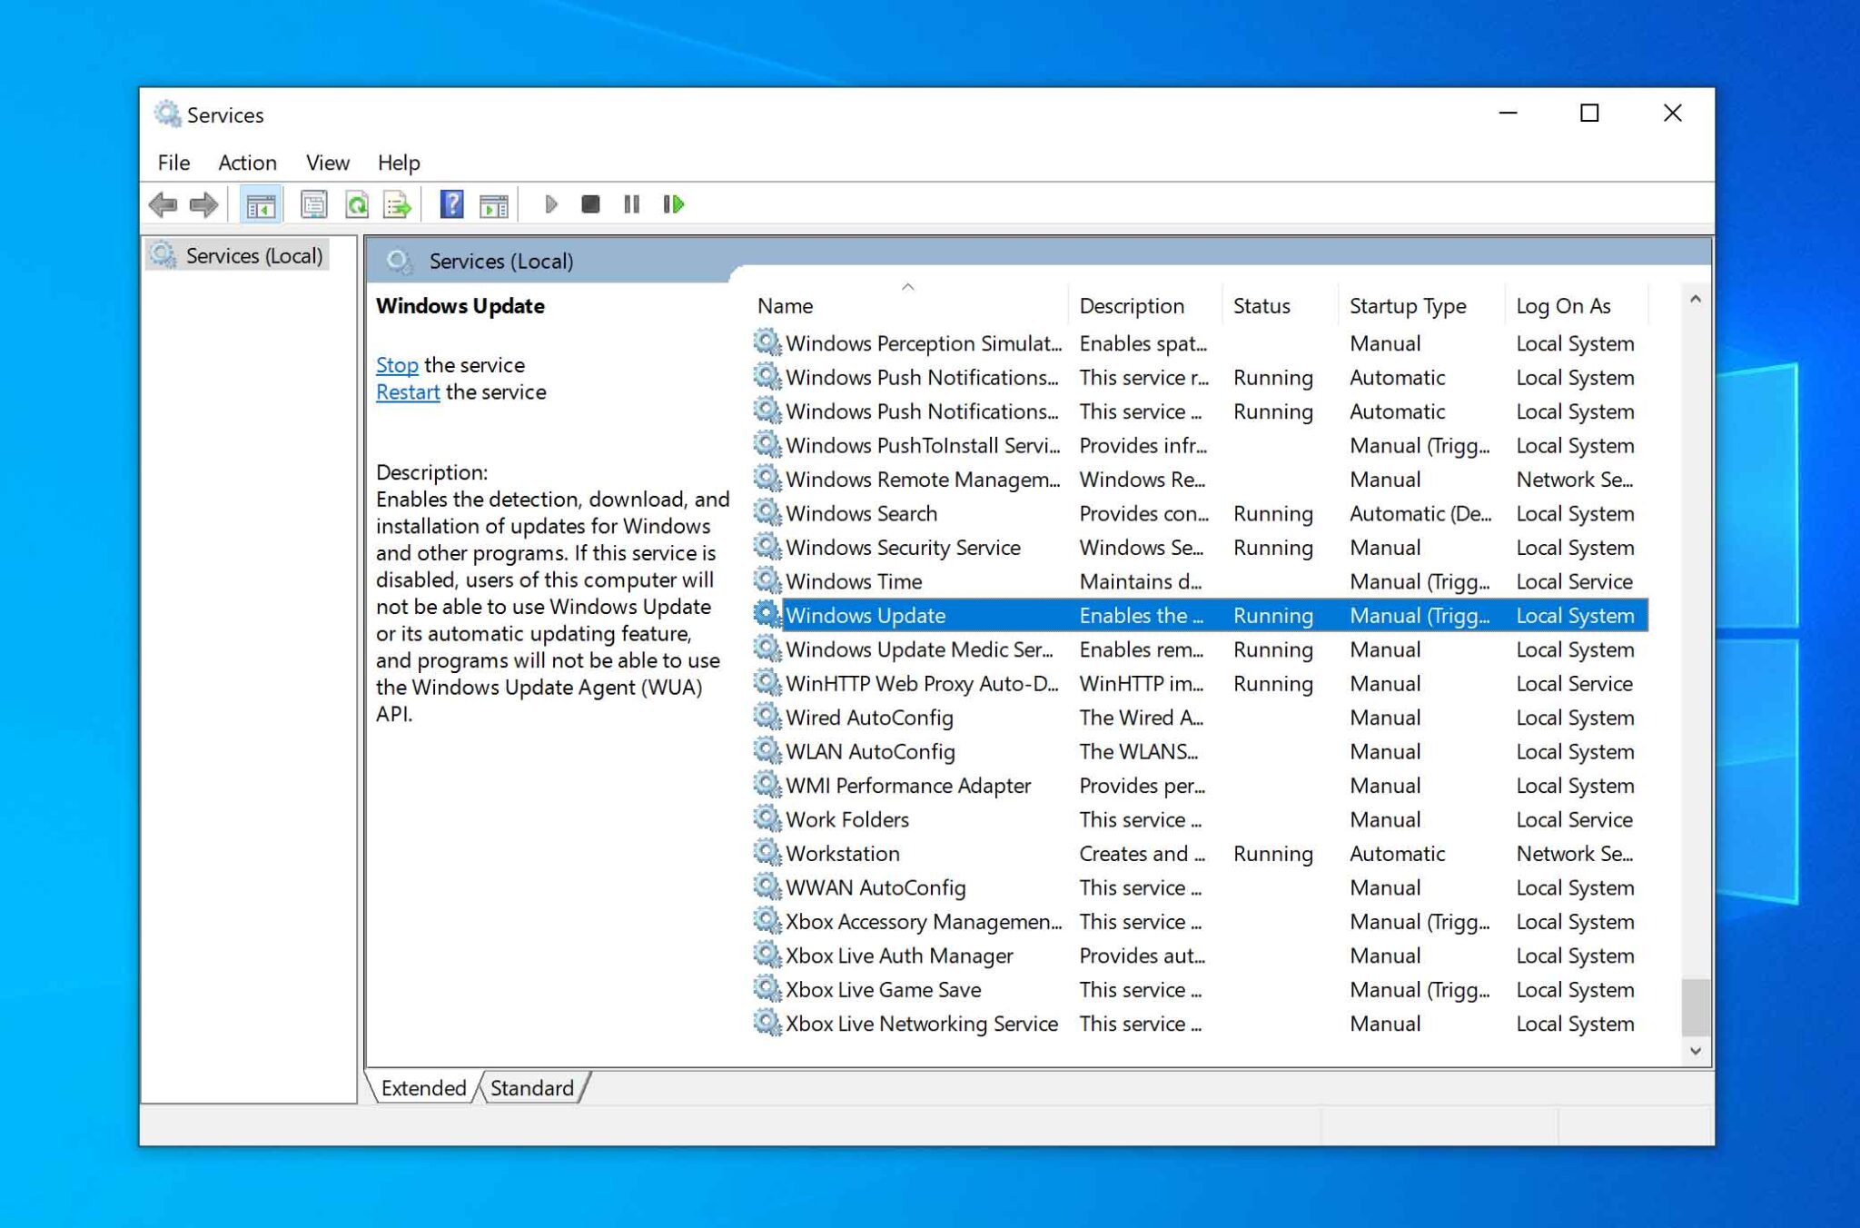Restart the service using the toolbar icon
Screen dimensions: 1860x1228
click(x=674, y=203)
